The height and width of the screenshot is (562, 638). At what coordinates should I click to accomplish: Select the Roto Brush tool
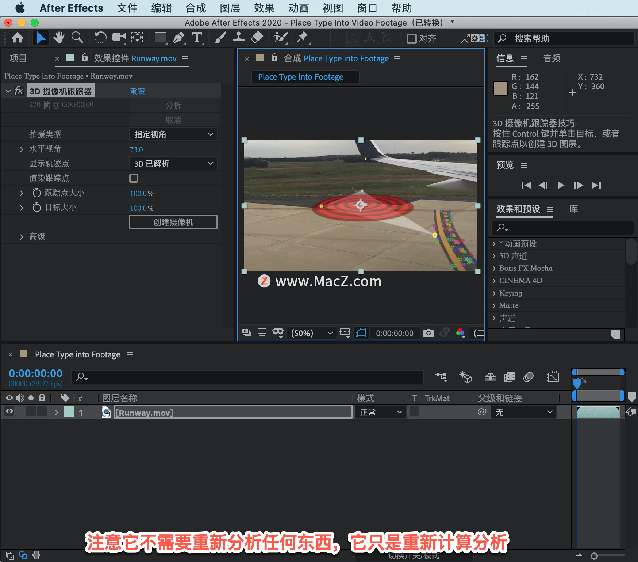(x=280, y=38)
